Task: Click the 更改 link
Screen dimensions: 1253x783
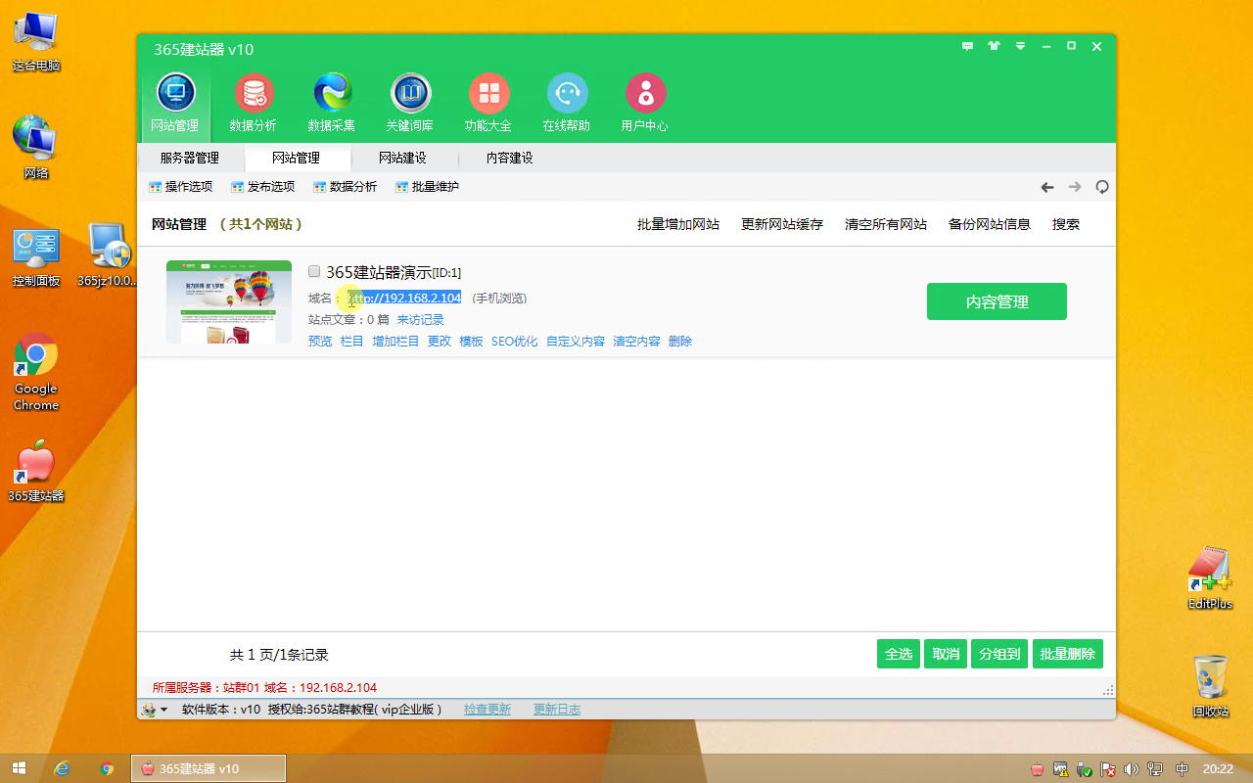Action: 440,342
